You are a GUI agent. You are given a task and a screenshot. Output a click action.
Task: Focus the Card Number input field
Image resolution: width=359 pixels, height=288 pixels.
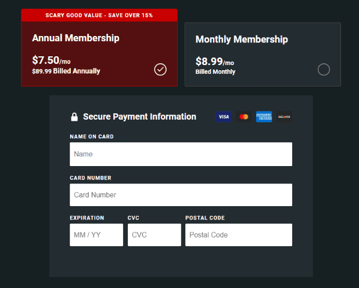pyautogui.click(x=181, y=195)
